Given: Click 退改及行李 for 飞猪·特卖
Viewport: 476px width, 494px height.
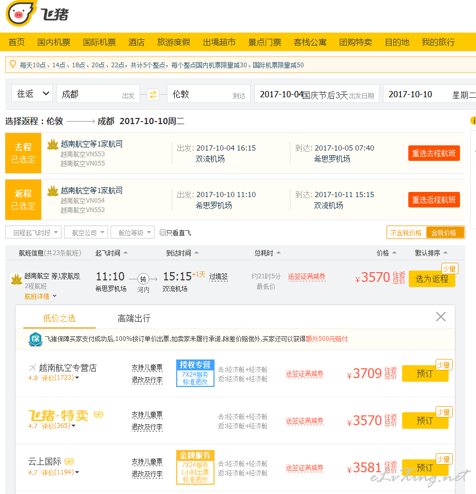Looking at the screenshot, I should coord(147,427).
